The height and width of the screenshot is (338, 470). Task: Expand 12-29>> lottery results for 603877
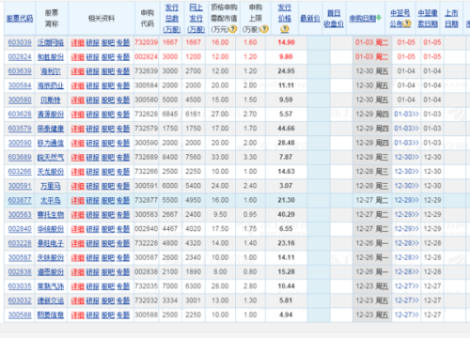pyautogui.click(x=406, y=200)
